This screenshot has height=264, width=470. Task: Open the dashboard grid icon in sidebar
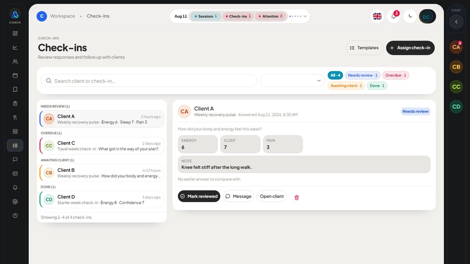pyautogui.click(x=15, y=33)
